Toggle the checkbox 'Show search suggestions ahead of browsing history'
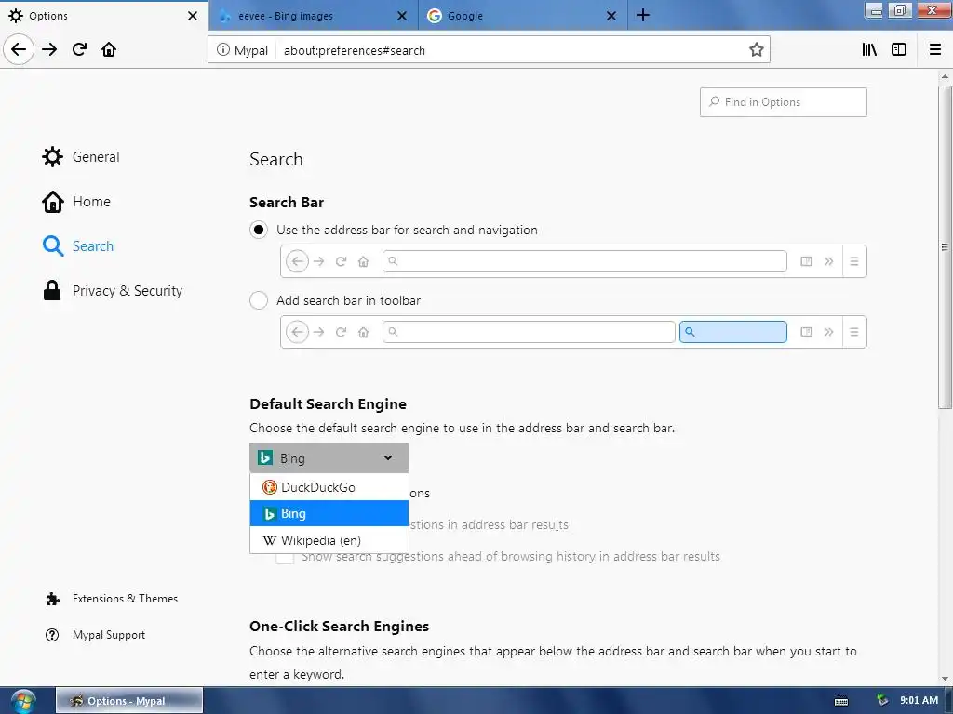Viewport: 953px width, 714px height. click(x=285, y=558)
